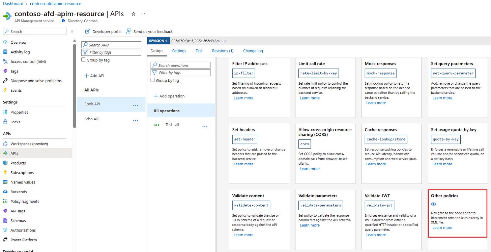Click Learn more under Filter IP addresses
The width and height of the screenshot is (491, 252).
(x=243, y=98)
